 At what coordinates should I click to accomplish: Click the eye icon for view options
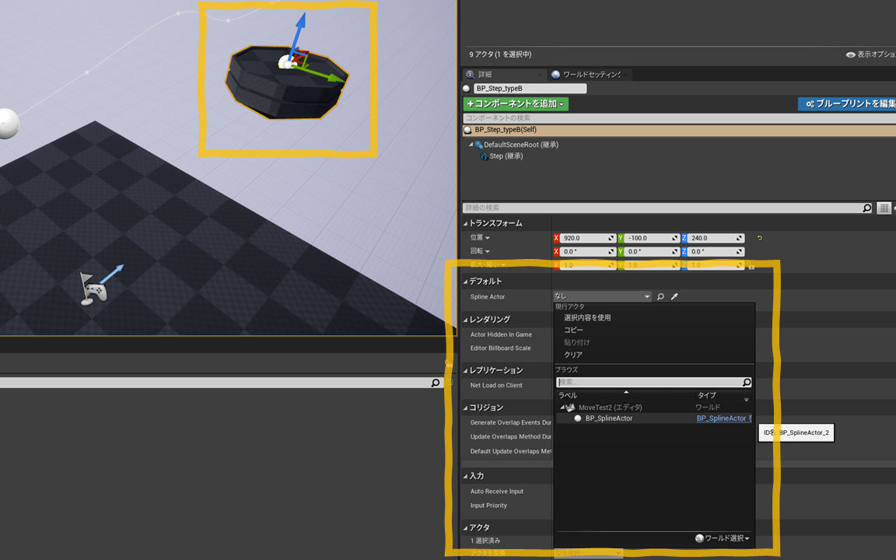[850, 55]
